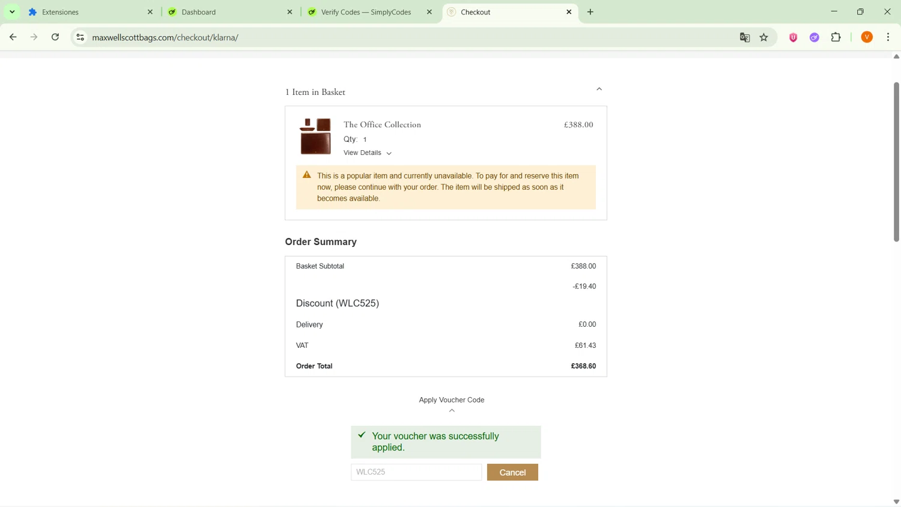The height and width of the screenshot is (507, 901).
Task: Open the Google Translate icon
Action: point(745,37)
